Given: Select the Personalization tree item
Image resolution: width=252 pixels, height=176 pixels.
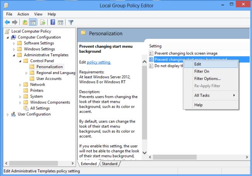Looking at the screenshot, I should tap(50, 67).
